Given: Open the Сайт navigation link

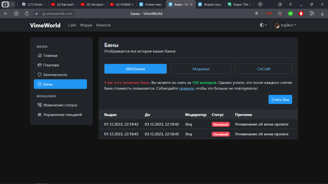Looking at the screenshot, I should pyautogui.click(x=72, y=25).
